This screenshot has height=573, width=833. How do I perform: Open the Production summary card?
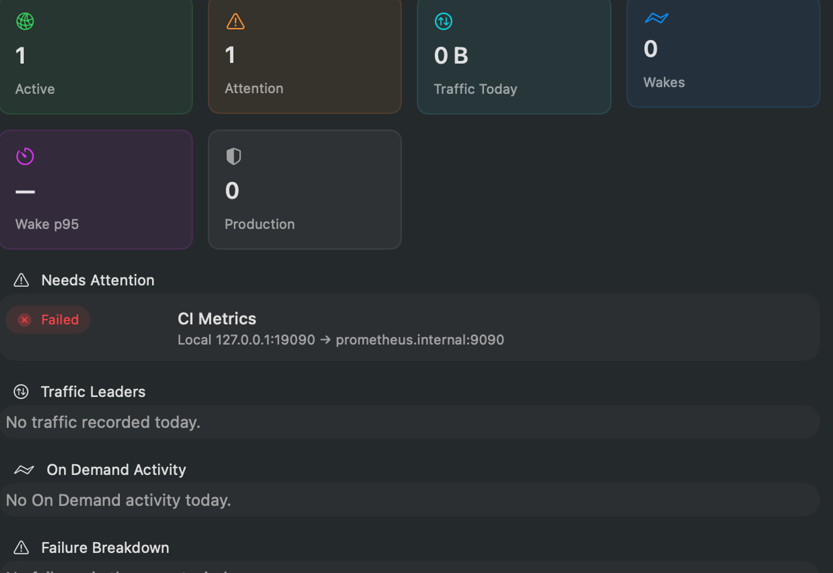[305, 190]
